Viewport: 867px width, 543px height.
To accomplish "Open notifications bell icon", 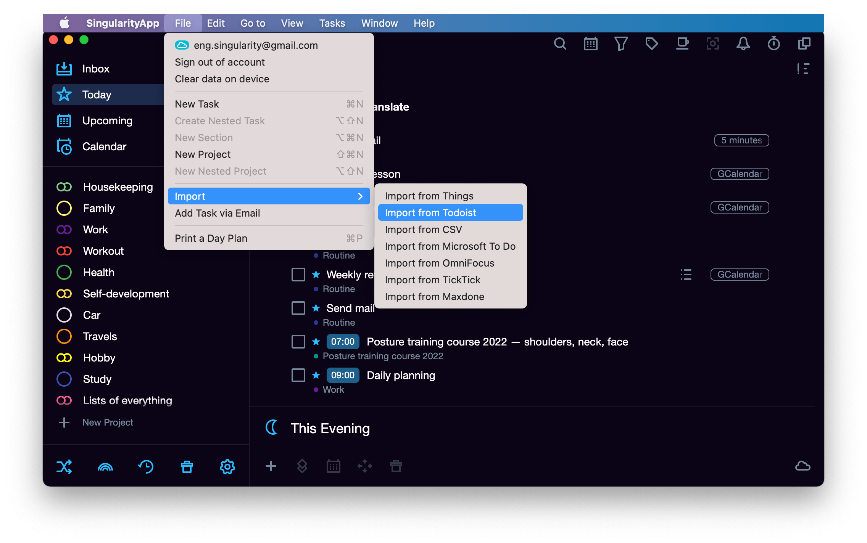I will pos(743,44).
